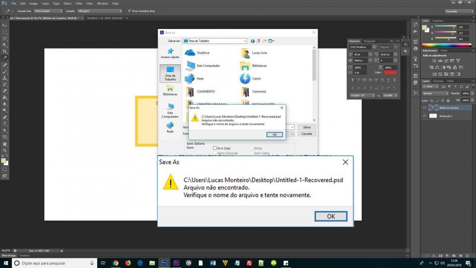
Task: Open the Salvar em location dropdown
Action: (214, 41)
